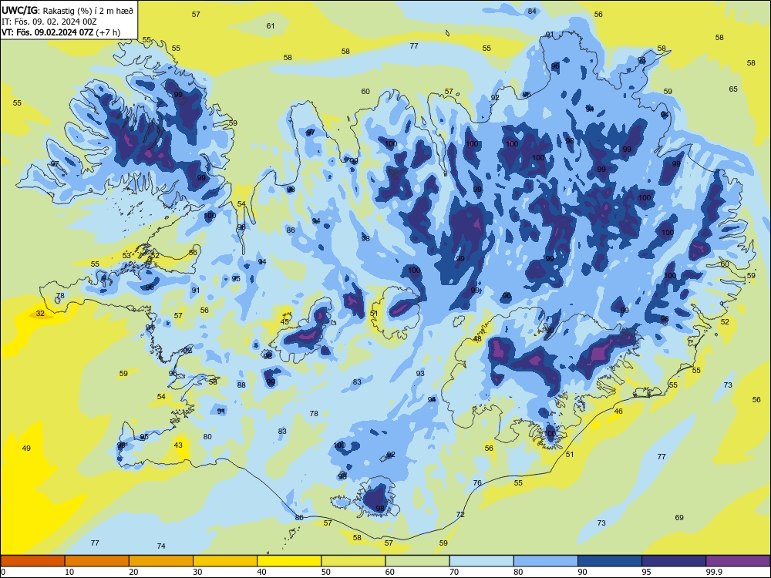
Task: Click the '90' legend scale label
Action: point(582,572)
